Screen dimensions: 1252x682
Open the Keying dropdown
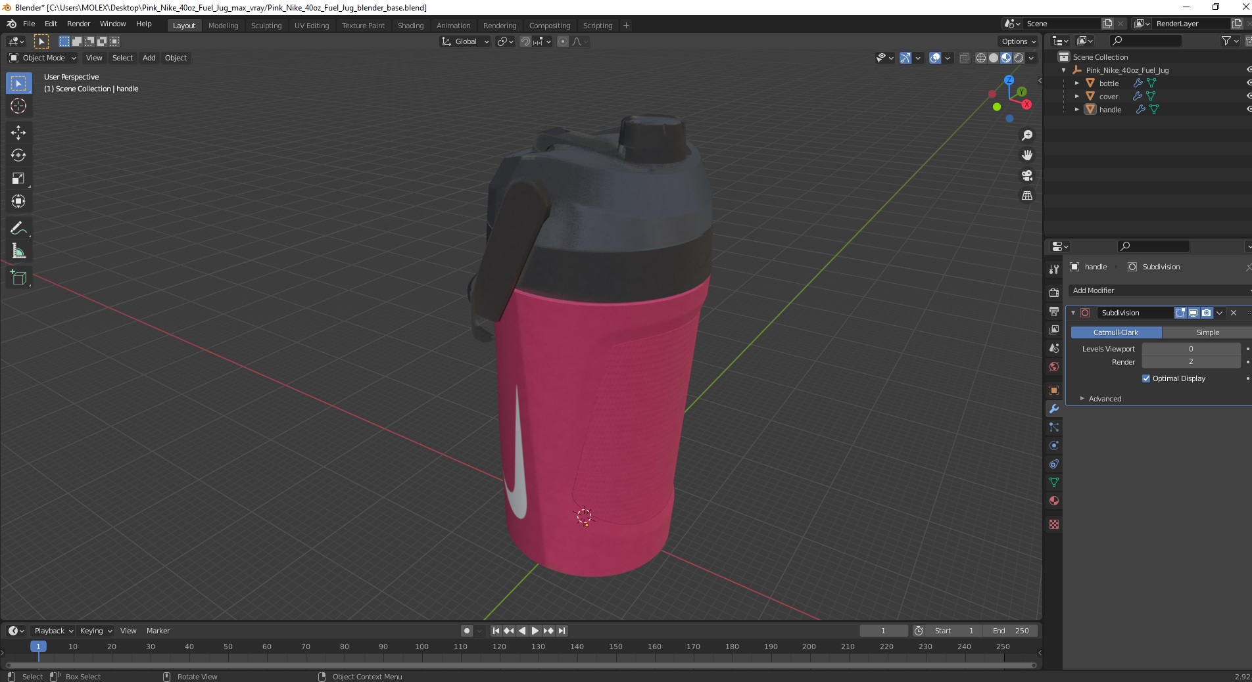96,631
